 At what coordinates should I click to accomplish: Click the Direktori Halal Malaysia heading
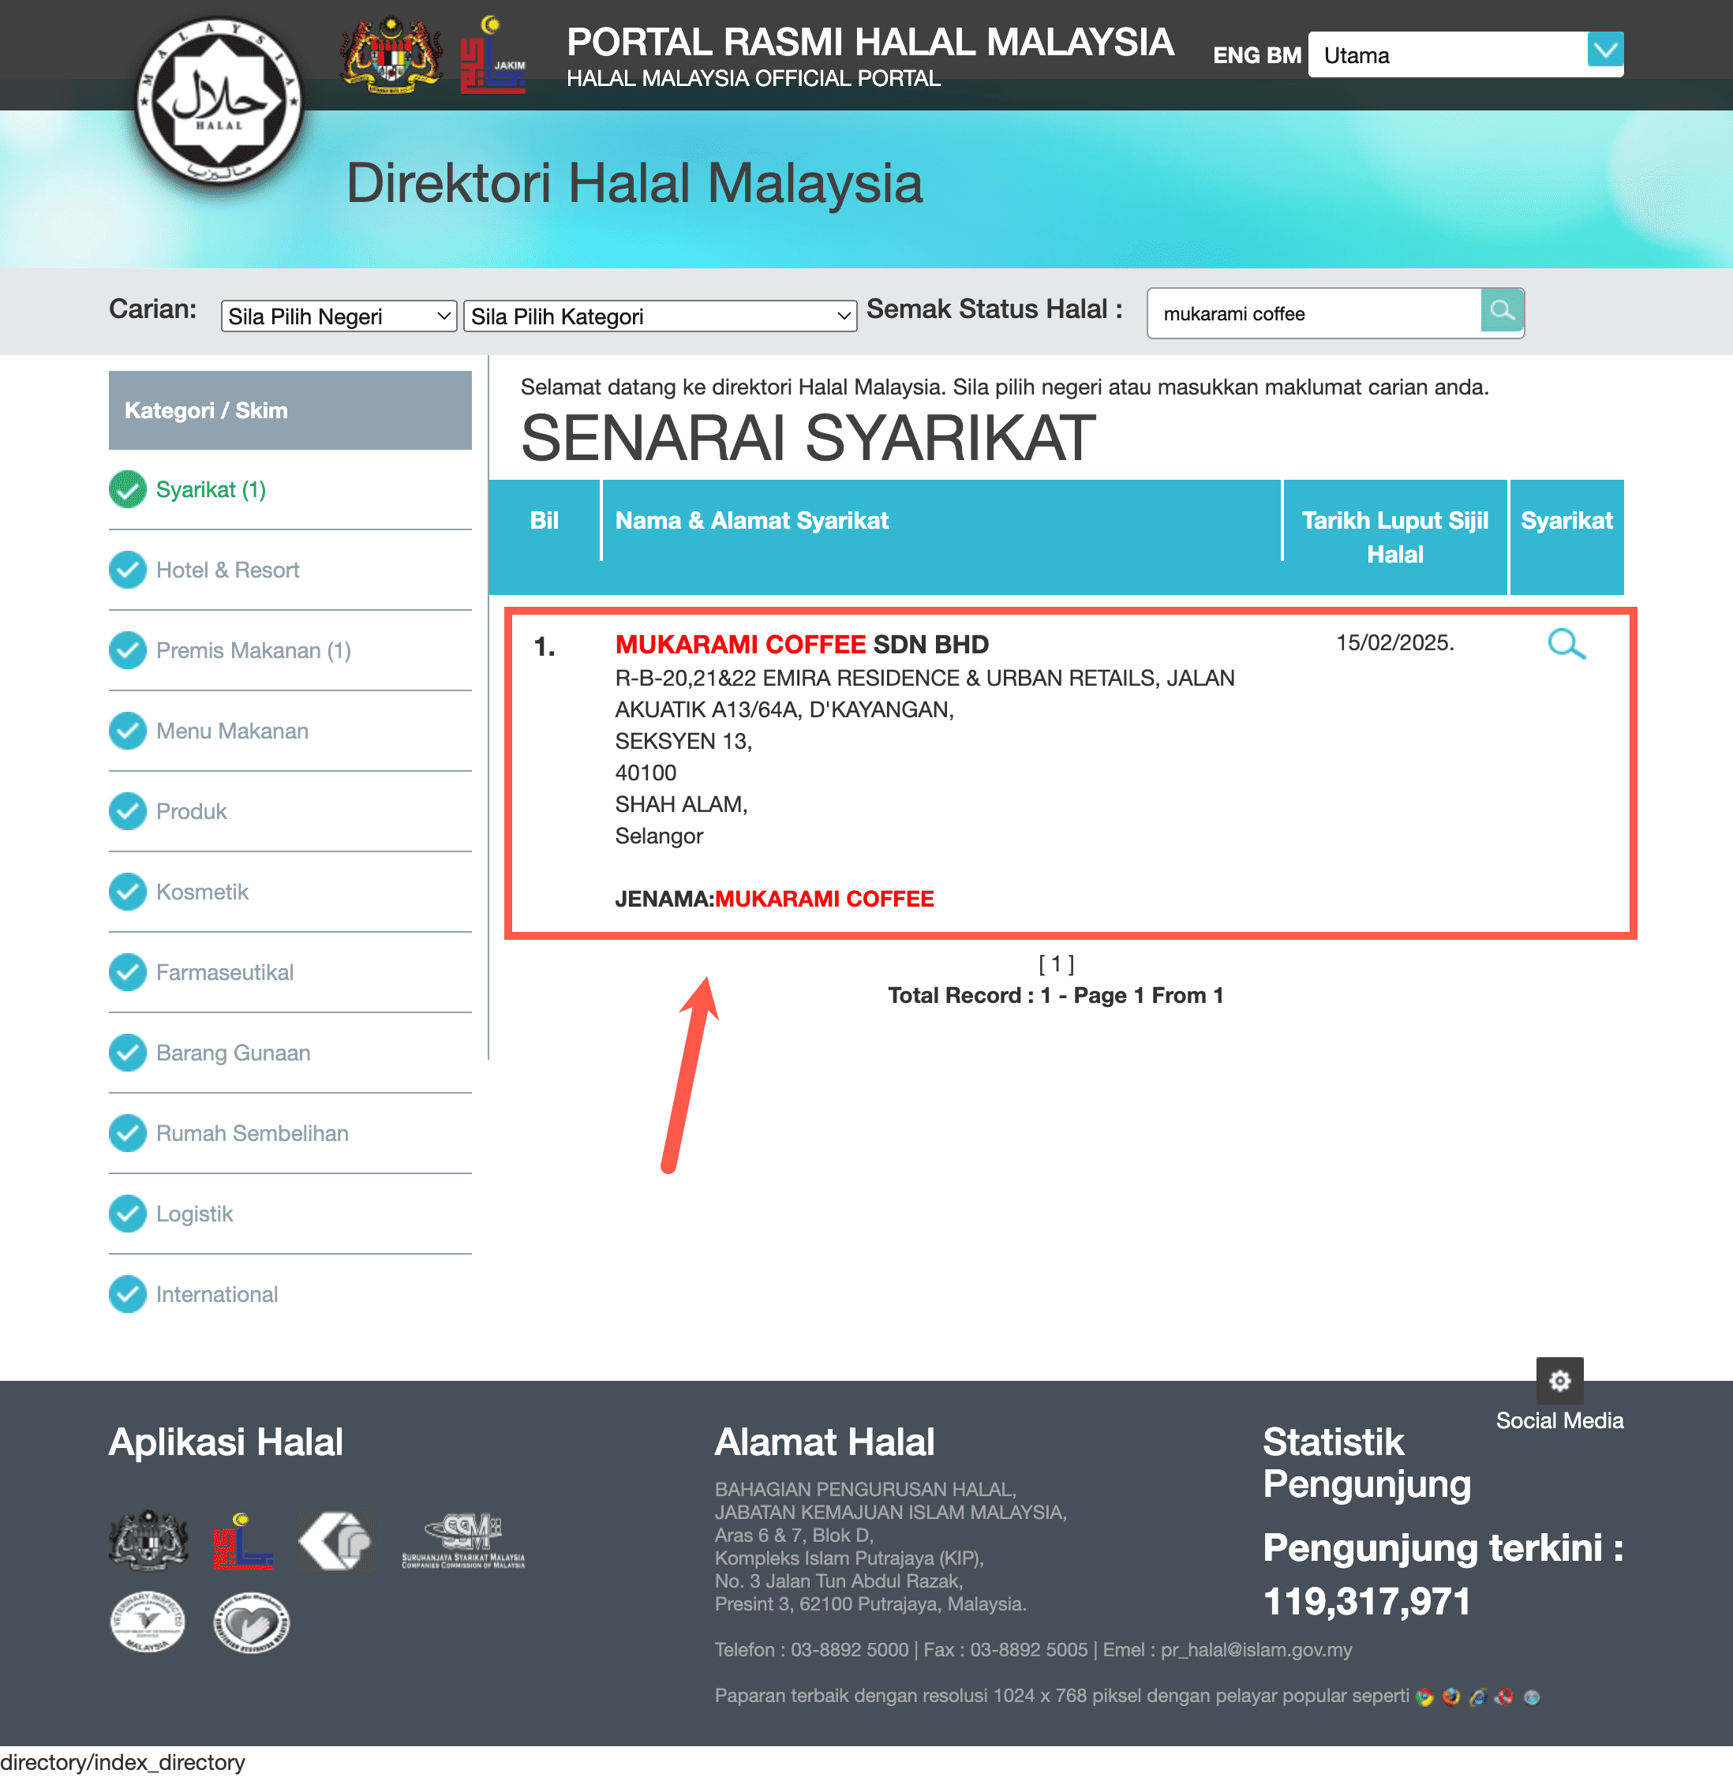[x=634, y=183]
